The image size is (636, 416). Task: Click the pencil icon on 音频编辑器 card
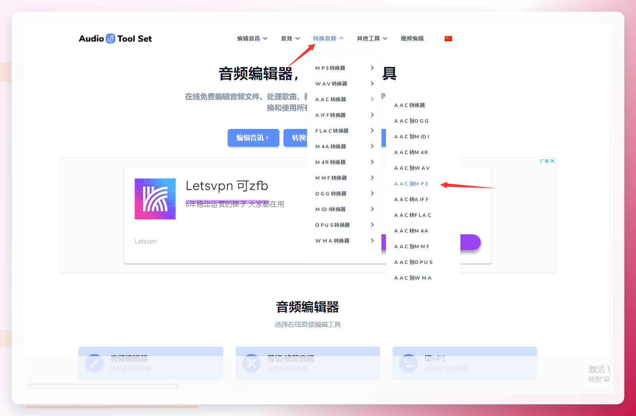click(94, 363)
